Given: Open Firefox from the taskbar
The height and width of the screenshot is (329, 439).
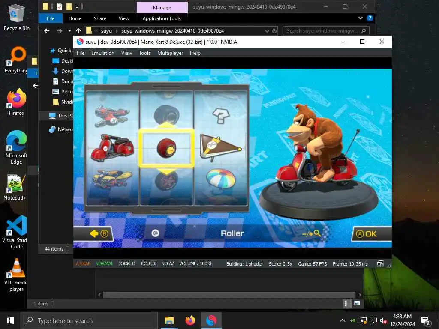Looking at the screenshot, I should [190, 320].
